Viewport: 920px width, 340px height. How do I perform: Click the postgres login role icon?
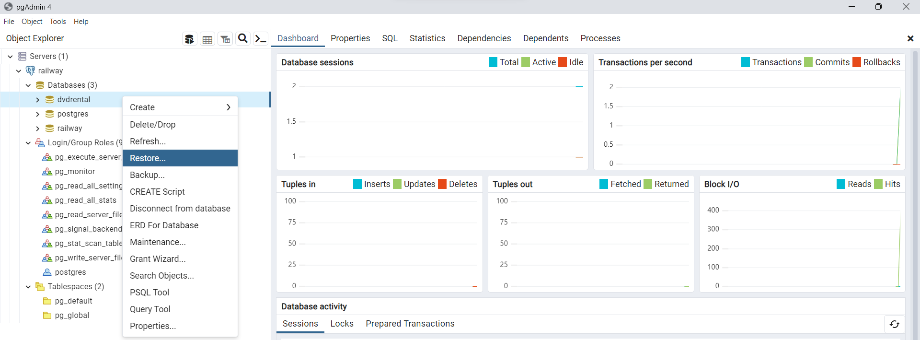click(47, 272)
